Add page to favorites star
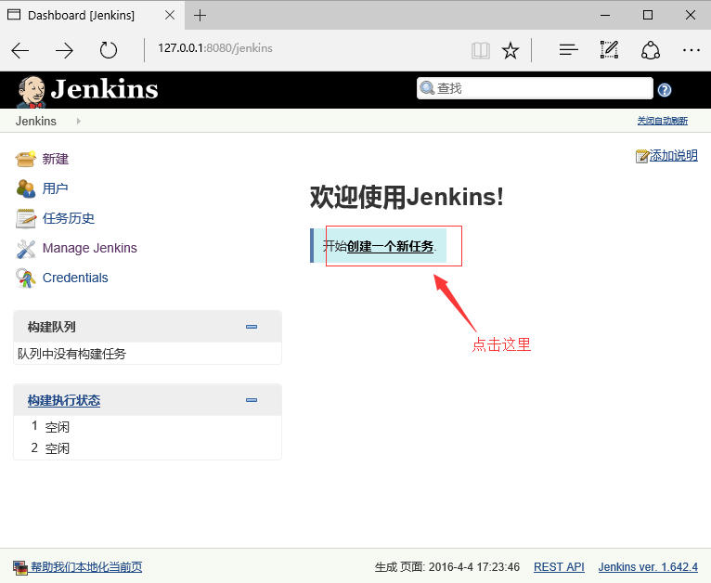The image size is (711, 583). coord(511,50)
